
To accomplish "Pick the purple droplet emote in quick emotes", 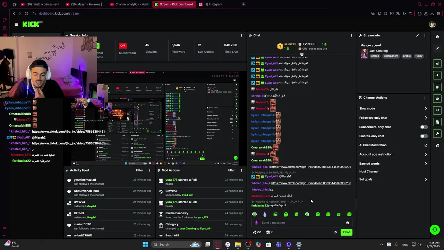I will coord(265,214).
